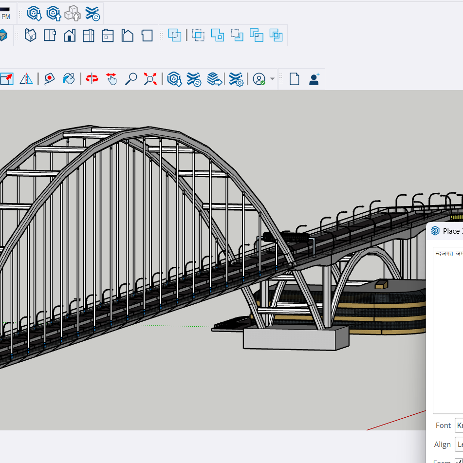The width and height of the screenshot is (463, 463).
Task: Activate the Zoom magnifier tool
Action: click(x=131, y=79)
